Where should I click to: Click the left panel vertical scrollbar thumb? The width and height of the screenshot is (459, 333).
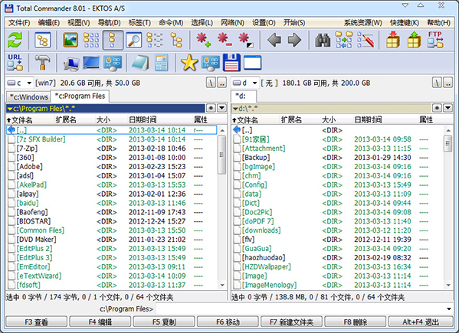click(x=222, y=155)
